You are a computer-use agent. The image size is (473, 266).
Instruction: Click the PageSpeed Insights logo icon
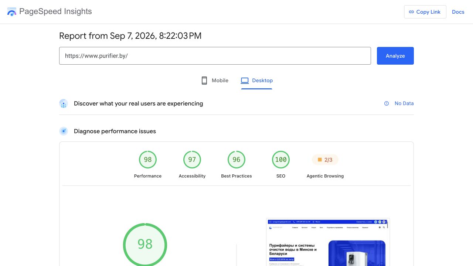[12, 11]
